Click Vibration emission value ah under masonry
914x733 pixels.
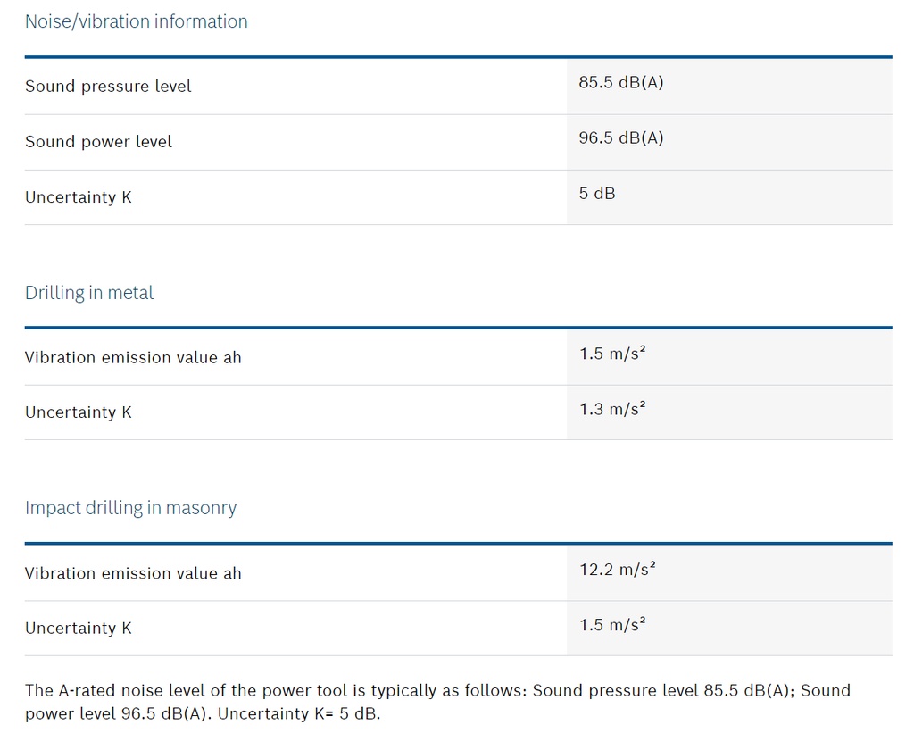tap(133, 573)
